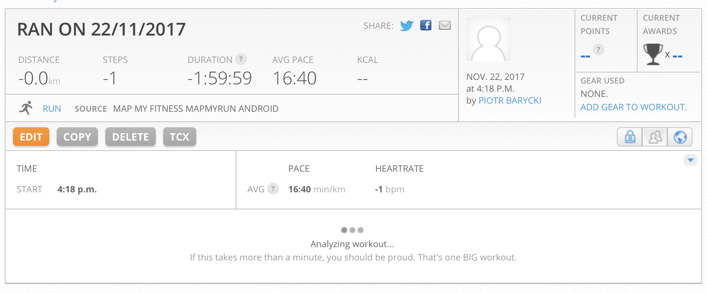Image resolution: width=707 pixels, height=293 pixels.
Task: Delete this workout
Action: (x=131, y=137)
